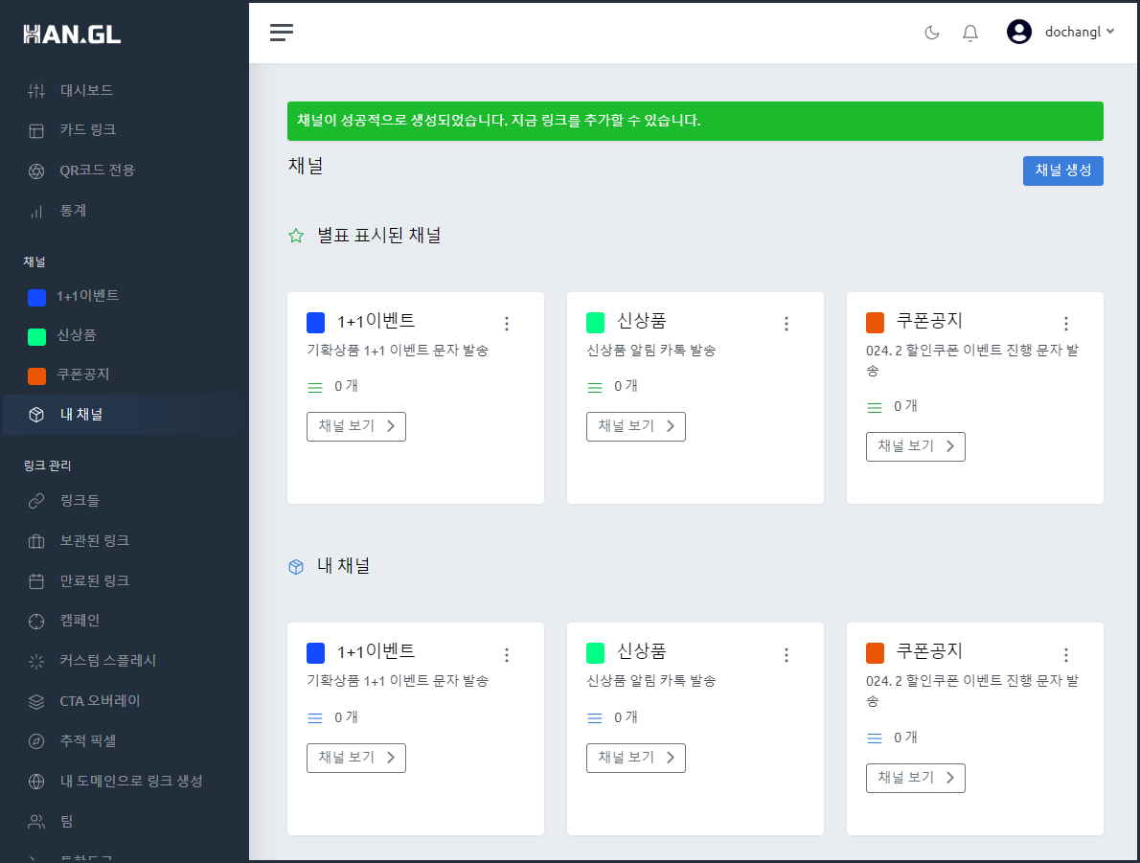Screen dimensions: 1140x863
Task: Click 채널 보기 on 내 채널 1+1이벤트 card
Action: (x=356, y=758)
